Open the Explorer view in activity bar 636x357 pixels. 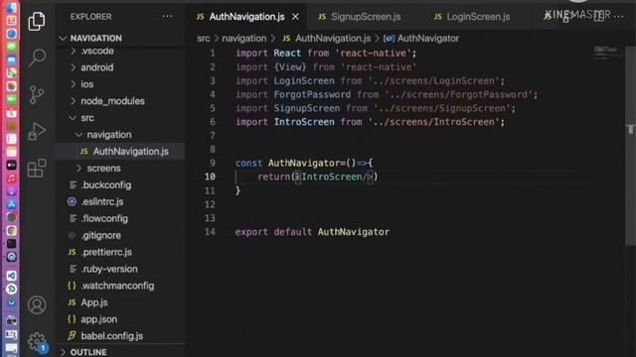point(37,21)
